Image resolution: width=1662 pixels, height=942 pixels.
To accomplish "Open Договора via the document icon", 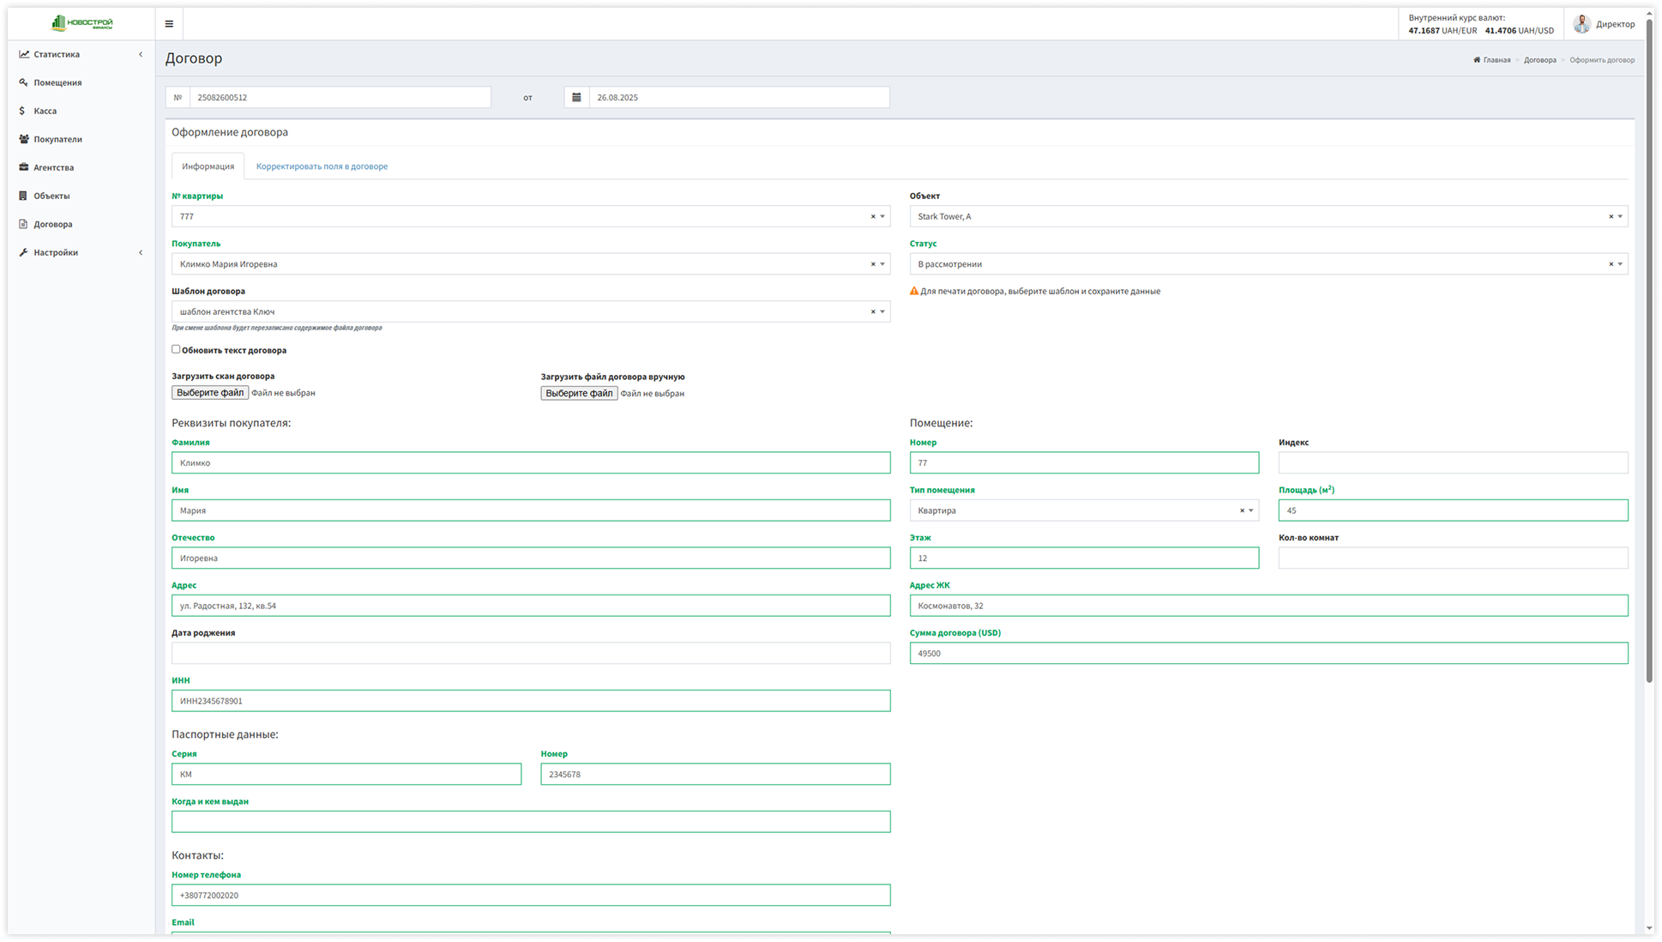I will point(23,223).
